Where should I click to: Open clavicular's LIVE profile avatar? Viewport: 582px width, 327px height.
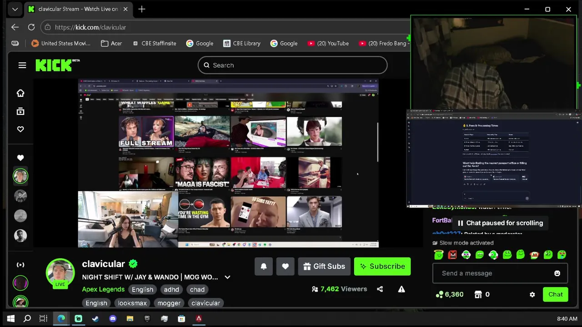pyautogui.click(x=60, y=273)
